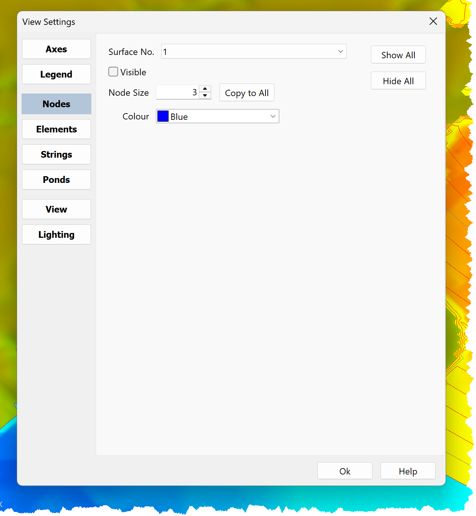
Task: Click the blue colour swatch
Action: (163, 116)
